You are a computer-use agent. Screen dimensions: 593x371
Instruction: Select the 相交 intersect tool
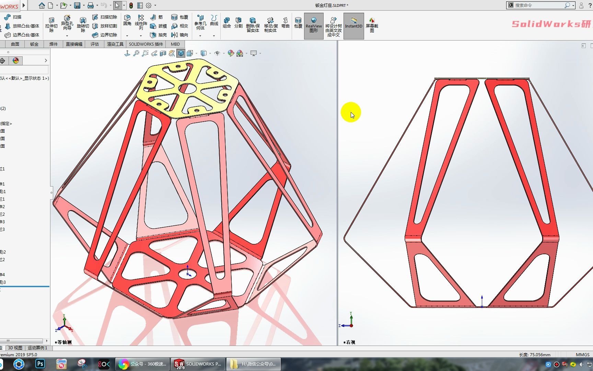(180, 26)
